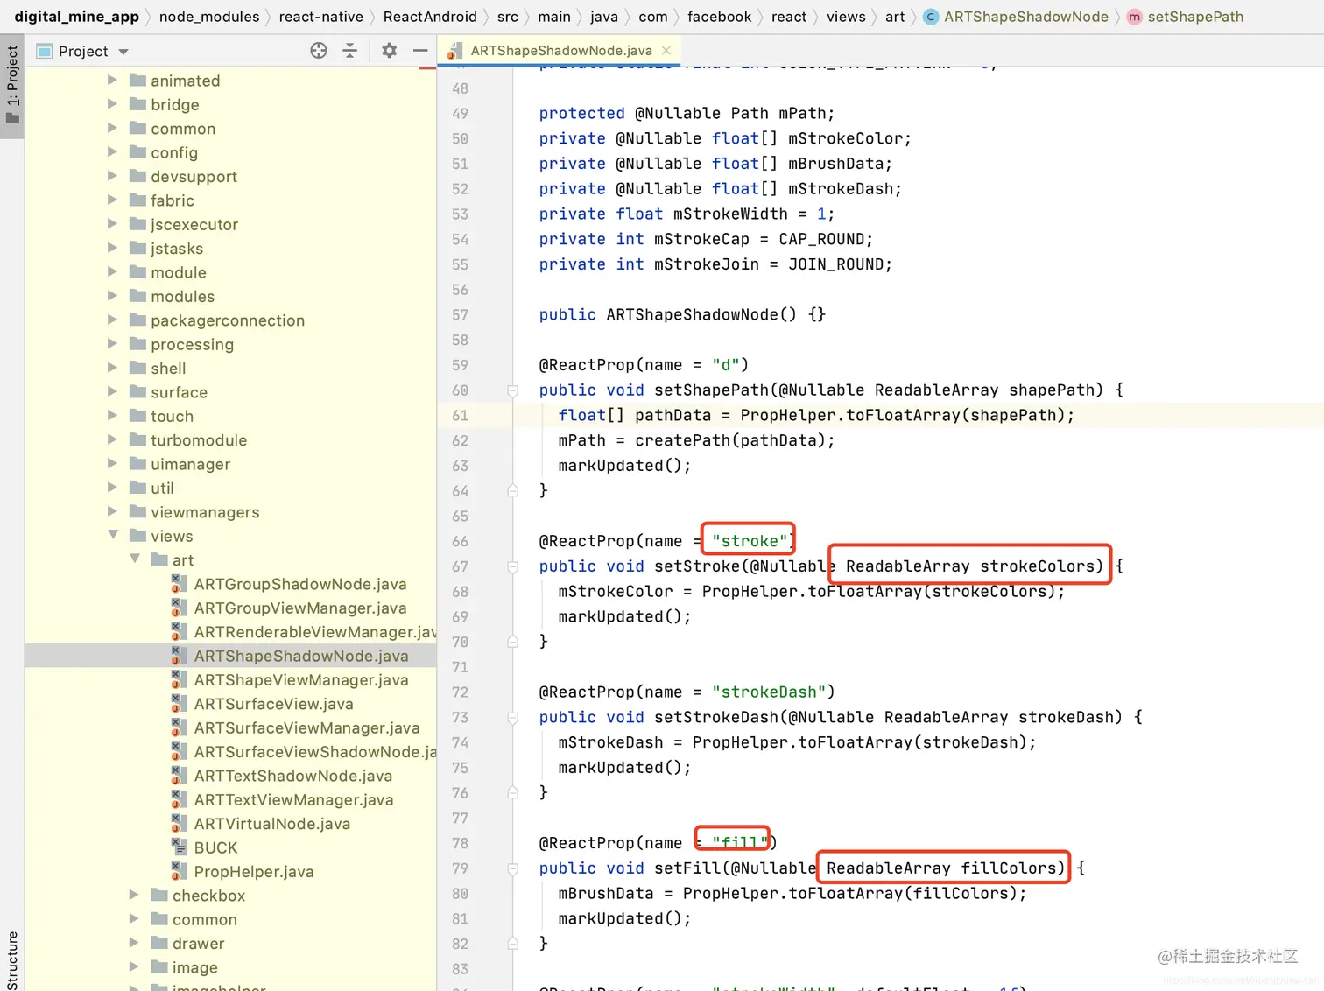Viewport: 1324px width, 991px height.
Task: Fold setStroke method at line 67
Action: tap(513, 566)
